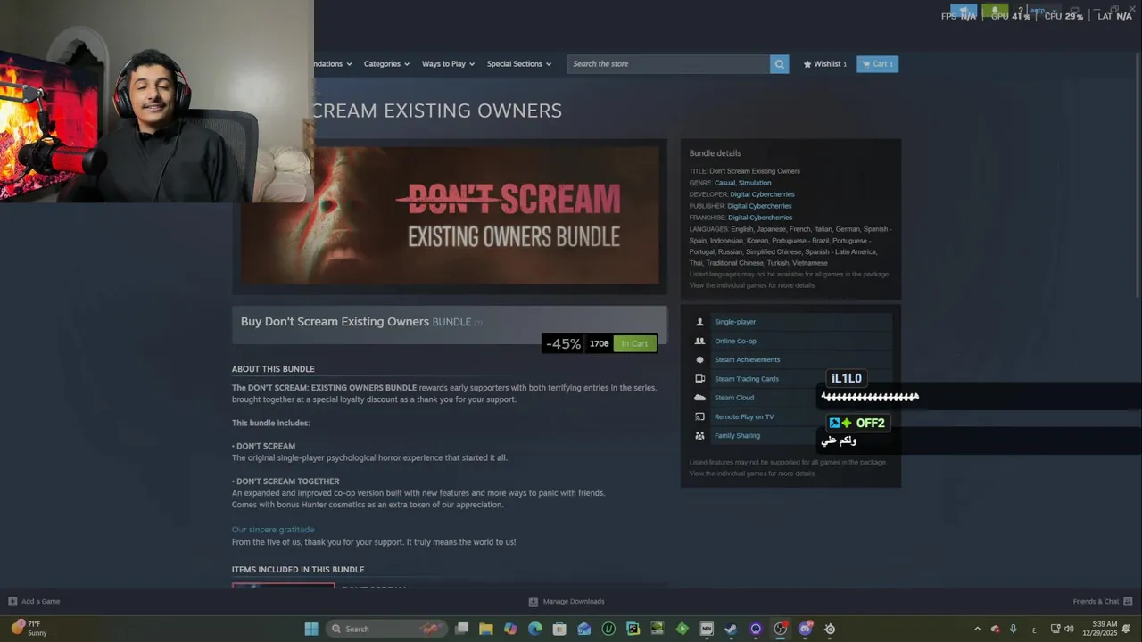Switch to the Steam taskbar icon
1142x642 pixels.
[731, 629]
